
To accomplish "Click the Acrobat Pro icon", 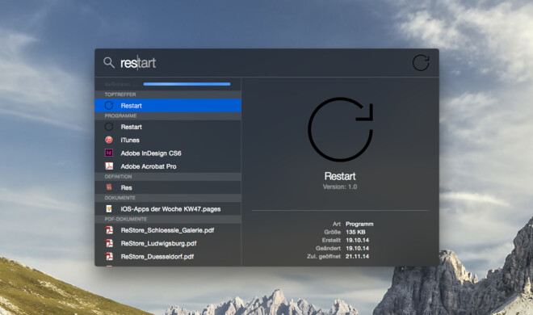I will pyautogui.click(x=109, y=166).
